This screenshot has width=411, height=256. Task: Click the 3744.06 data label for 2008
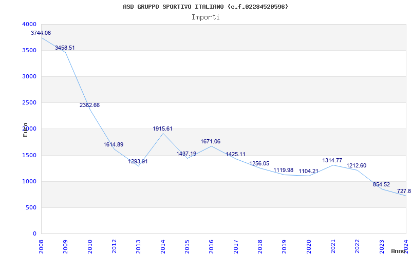click(41, 33)
